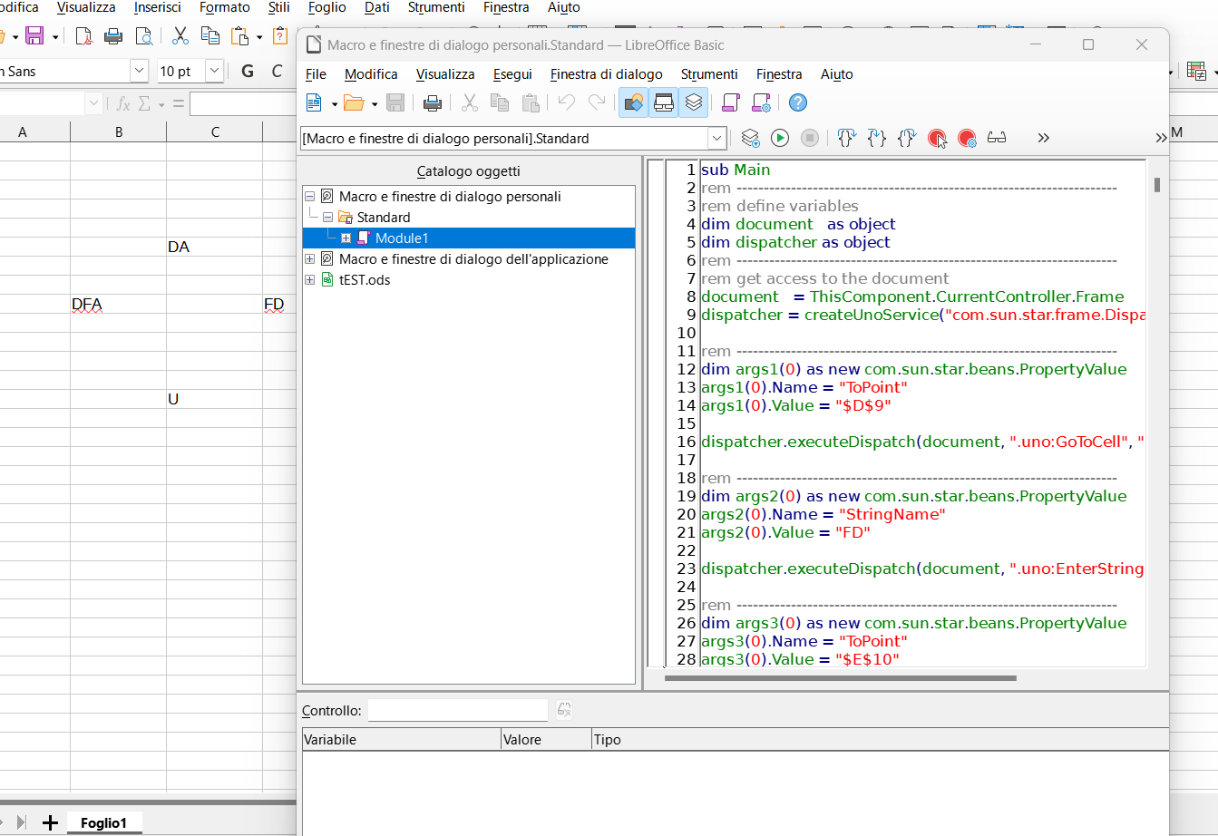Screen dimensions: 1218x836
Task: Toggle the Watched Expressions panel button
Action: pos(664,102)
